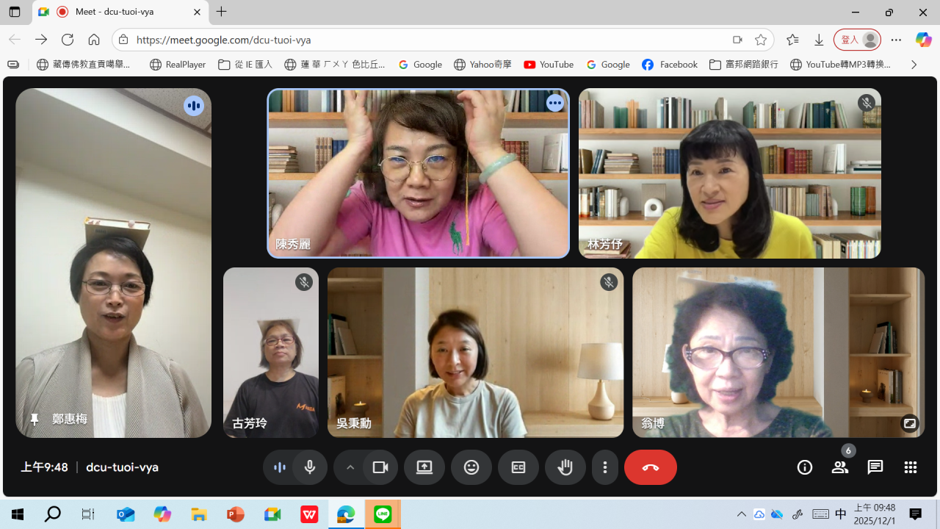This screenshot has width=940, height=529.
Task: Open the activities grid icon
Action: (x=910, y=467)
